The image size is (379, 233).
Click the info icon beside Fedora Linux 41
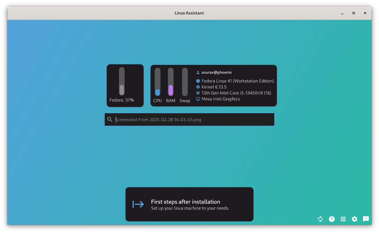pos(198,81)
